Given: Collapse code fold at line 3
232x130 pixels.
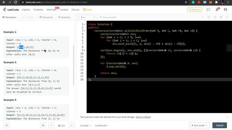Looking at the screenshot, I should point(84,31).
